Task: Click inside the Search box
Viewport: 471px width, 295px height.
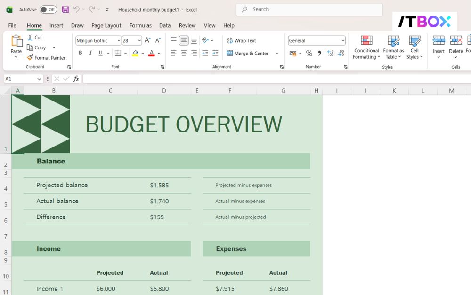Action: [309, 9]
